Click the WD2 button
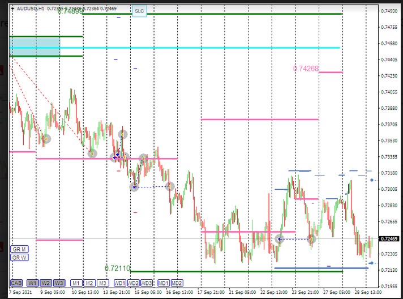Viewport: 403px width, 299px height. (x=133, y=283)
